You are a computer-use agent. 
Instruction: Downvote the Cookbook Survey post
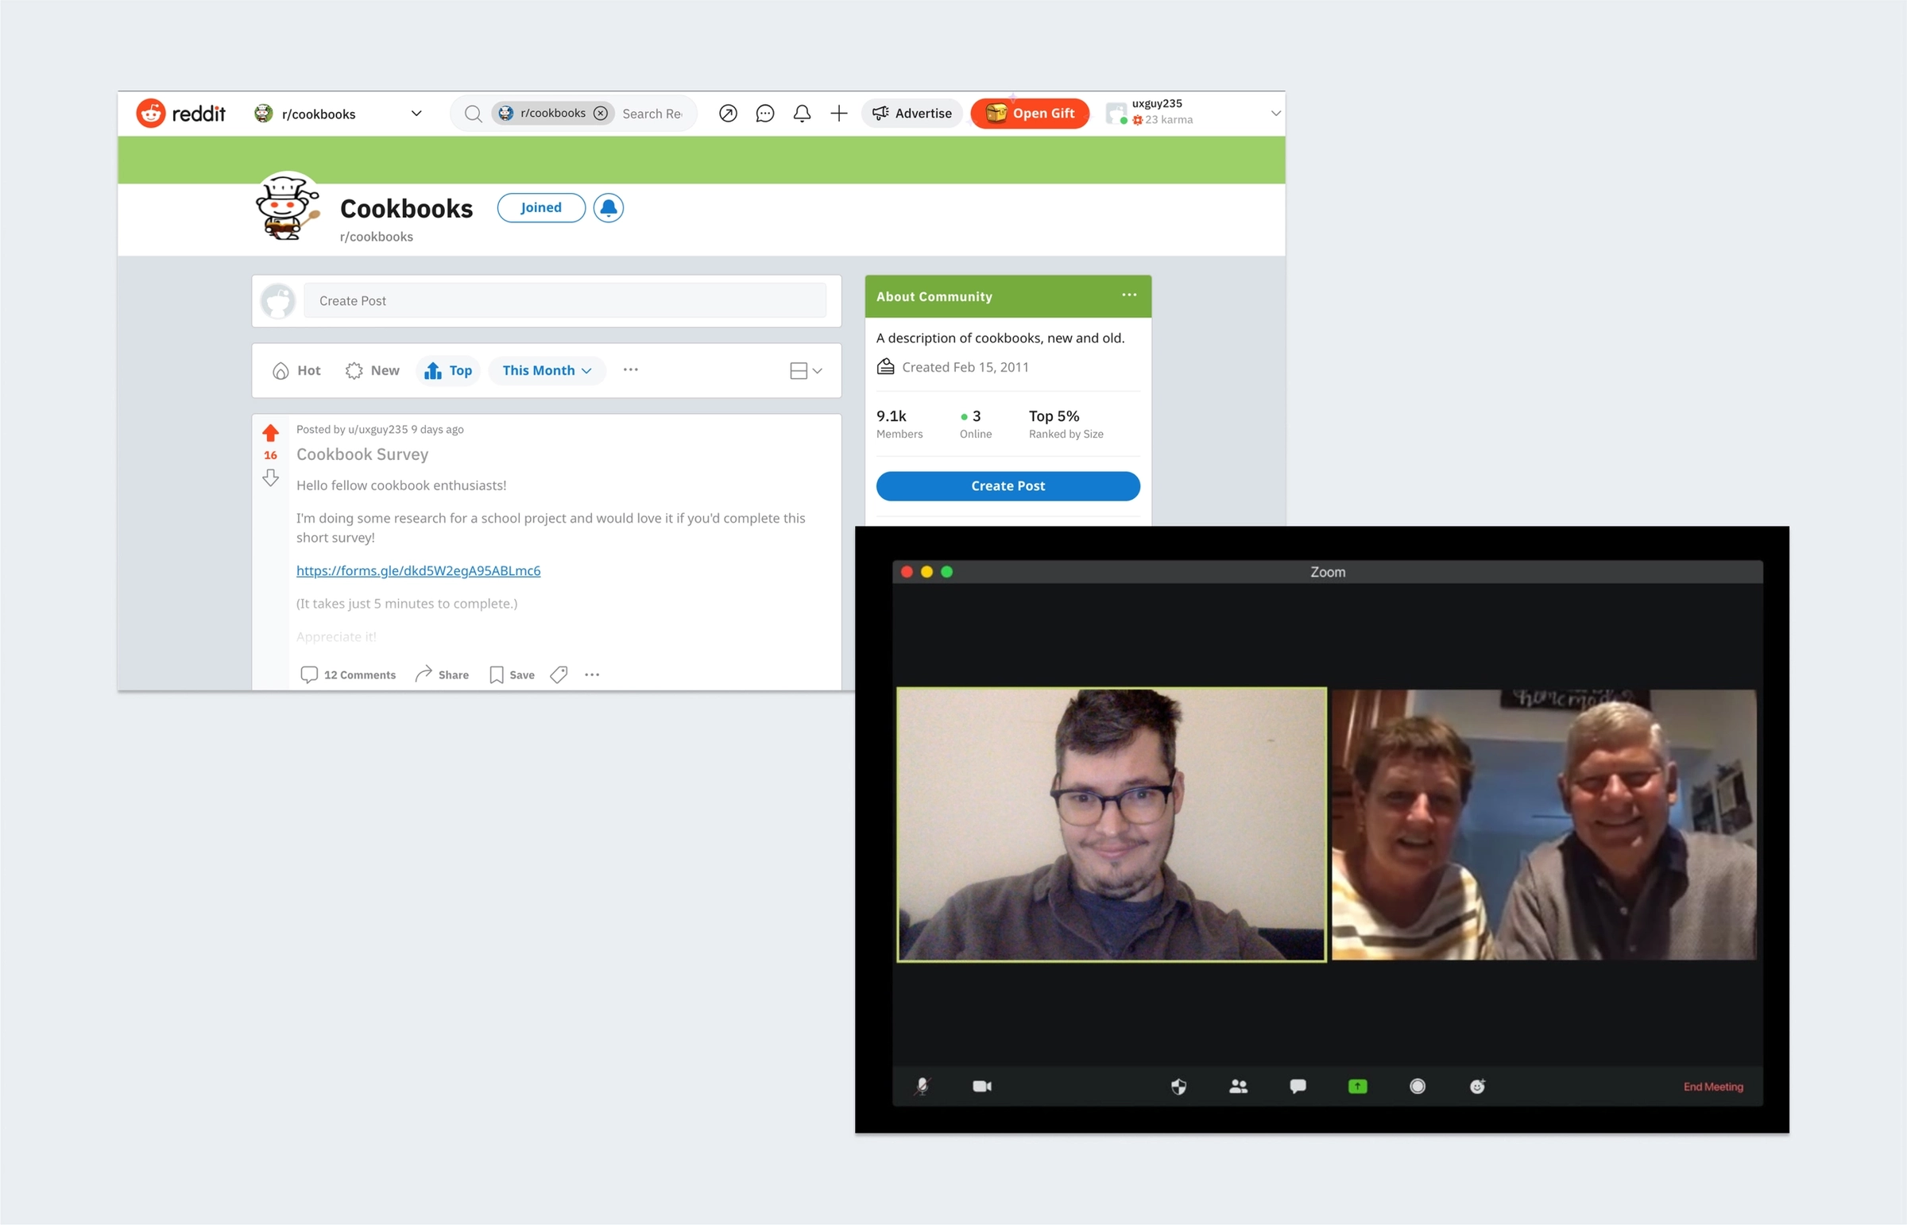[270, 478]
